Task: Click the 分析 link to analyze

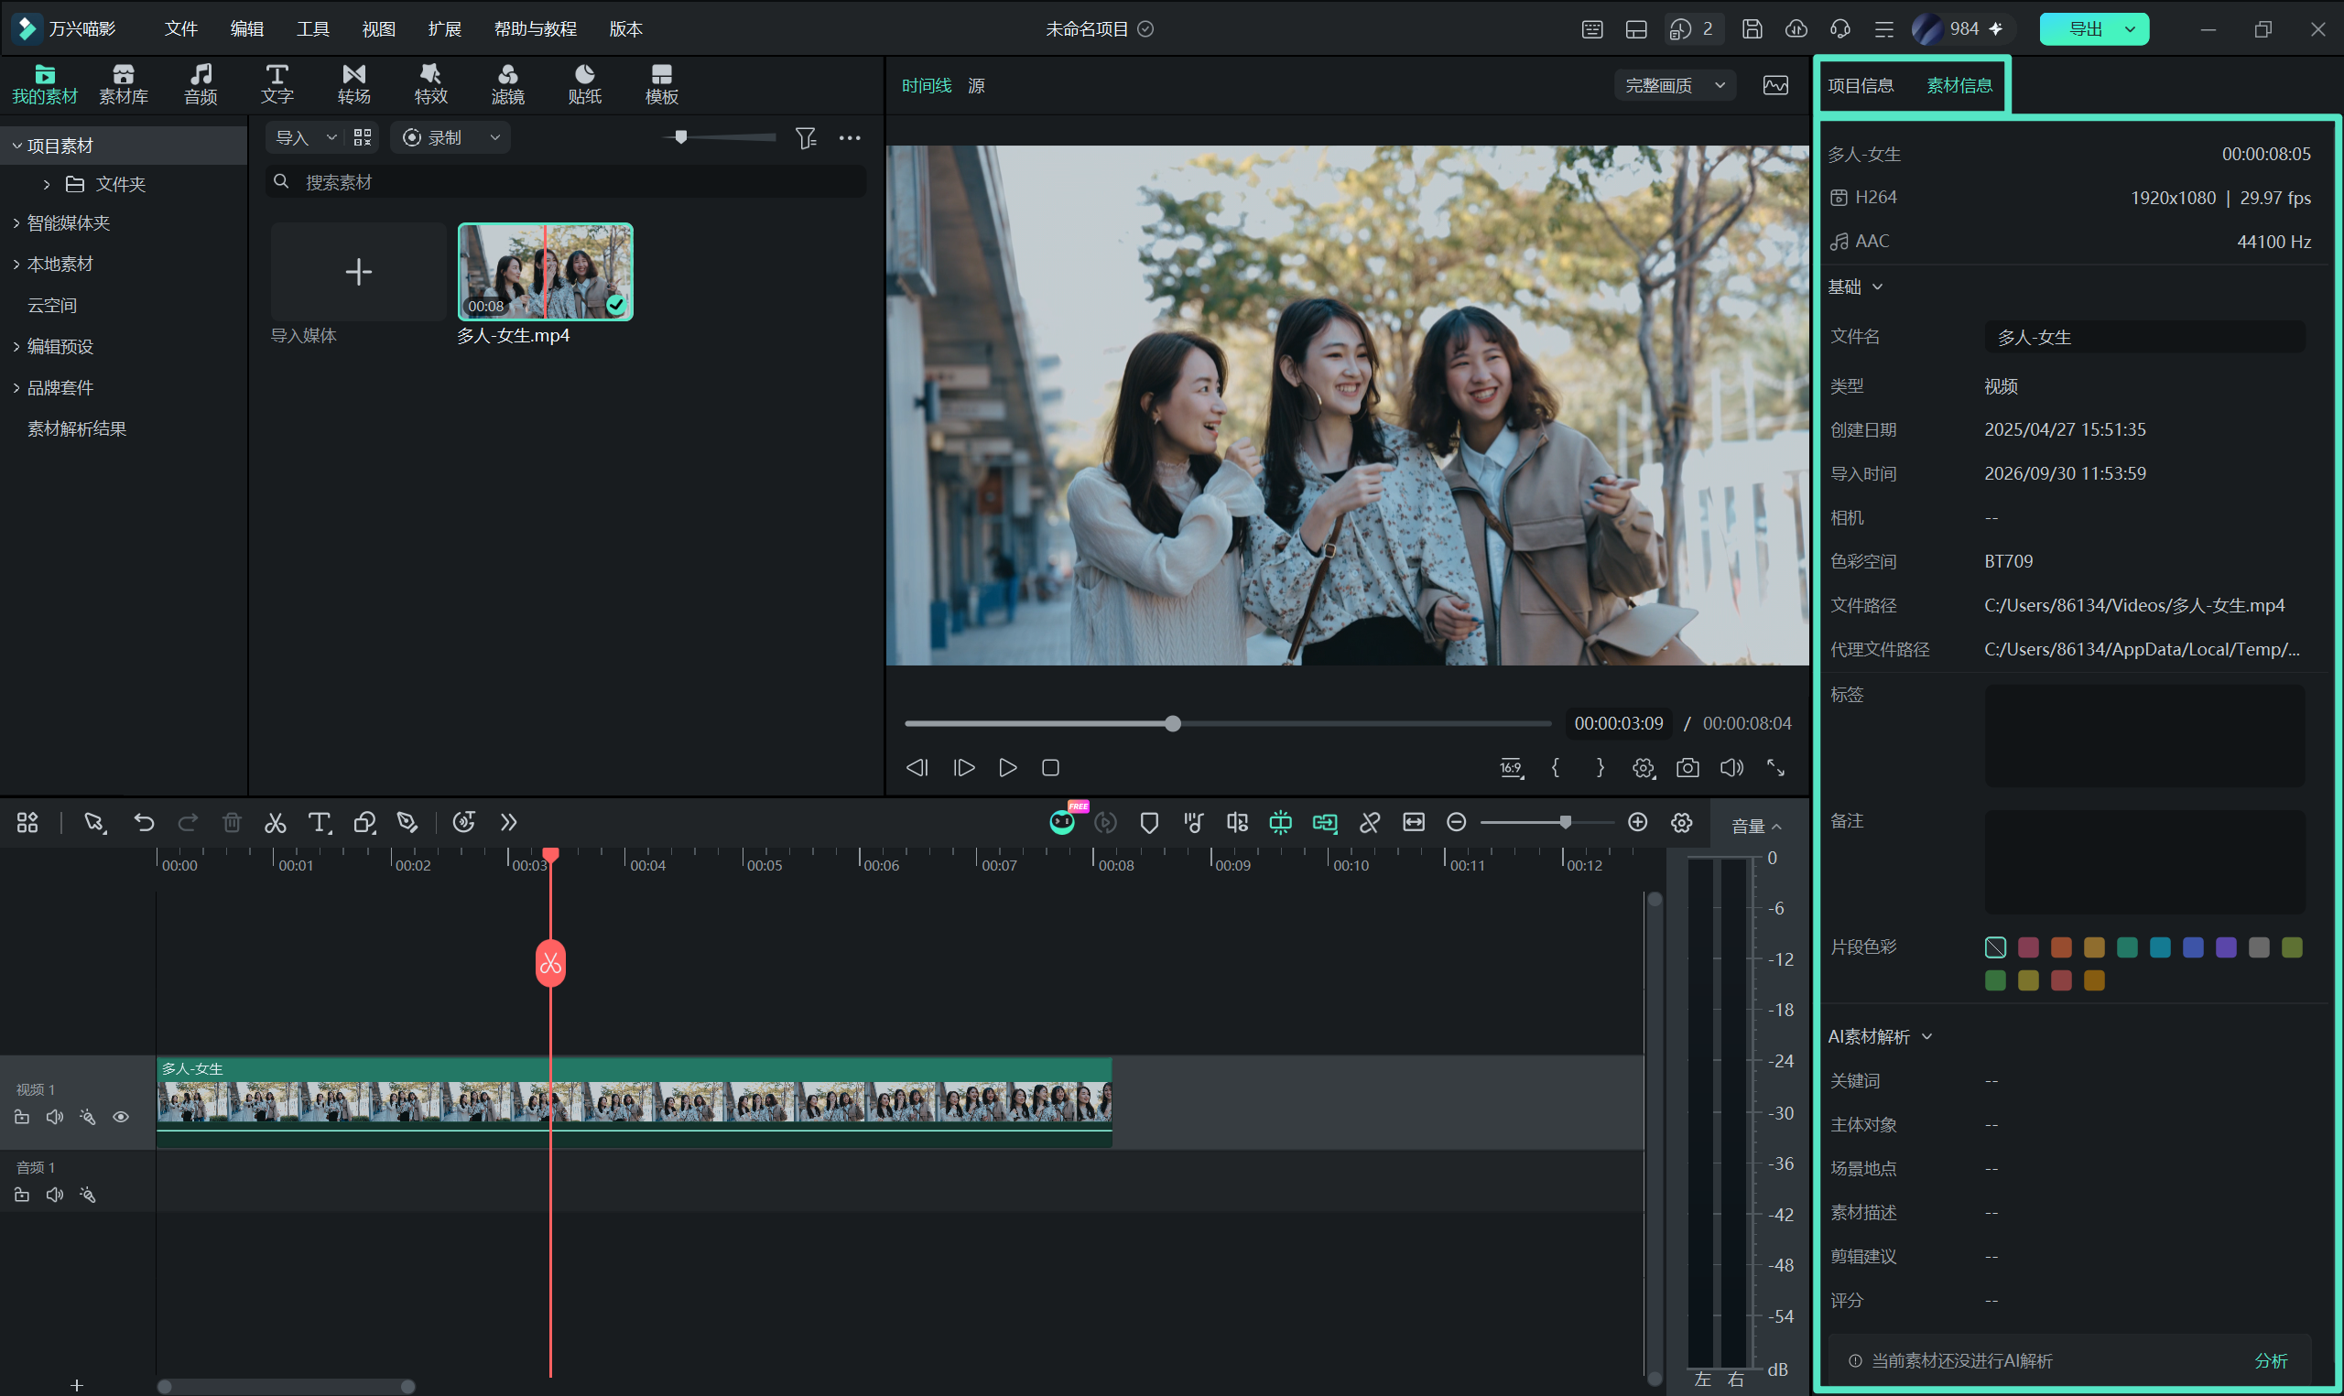Action: coord(2271,1361)
